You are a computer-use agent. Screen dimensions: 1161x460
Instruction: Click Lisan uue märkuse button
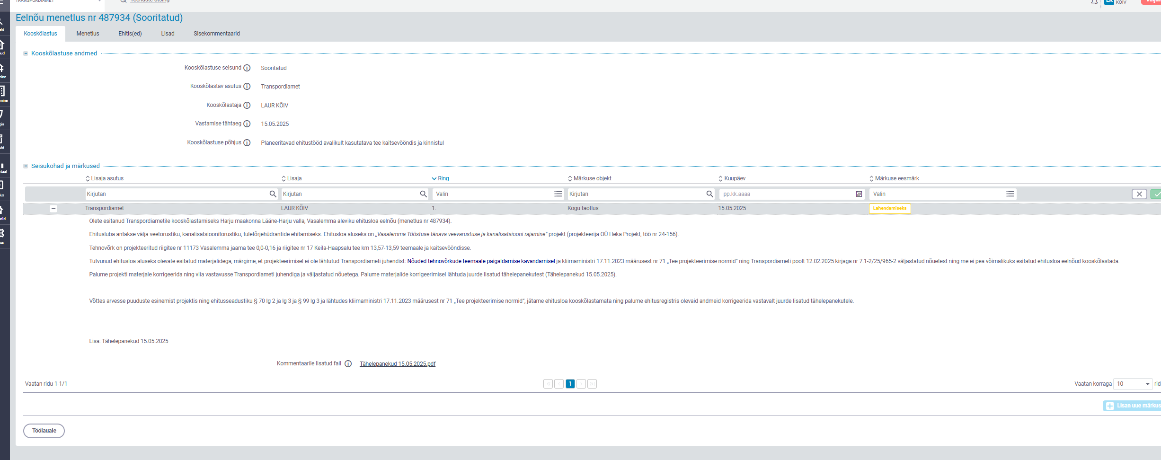(x=1132, y=406)
